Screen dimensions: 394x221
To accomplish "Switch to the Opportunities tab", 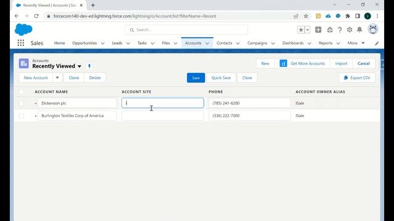I will pyautogui.click(x=84, y=43).
